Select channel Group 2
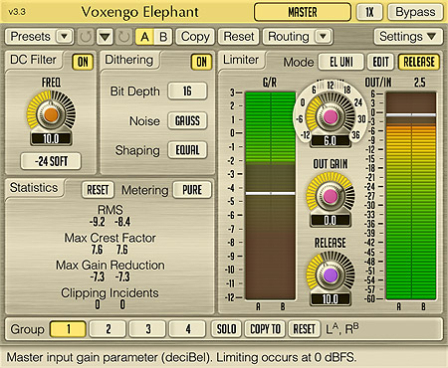448x368 pixels. click(x=109, y=329)
